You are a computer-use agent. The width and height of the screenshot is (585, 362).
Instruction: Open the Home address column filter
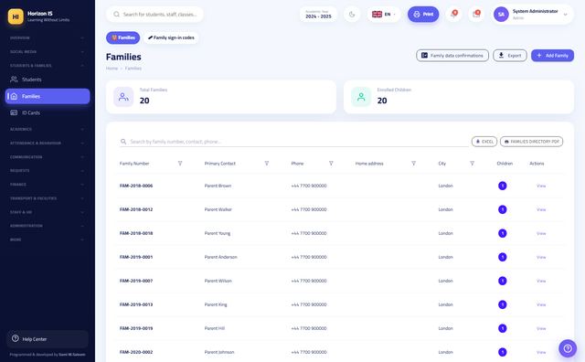coord(413,164)
